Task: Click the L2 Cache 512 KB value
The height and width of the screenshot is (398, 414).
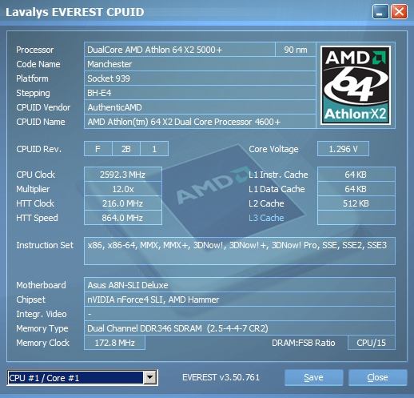Action: coord(356,203)
